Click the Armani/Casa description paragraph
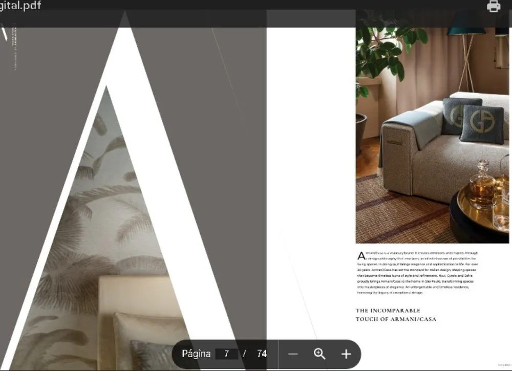 (x=418, y=273)
